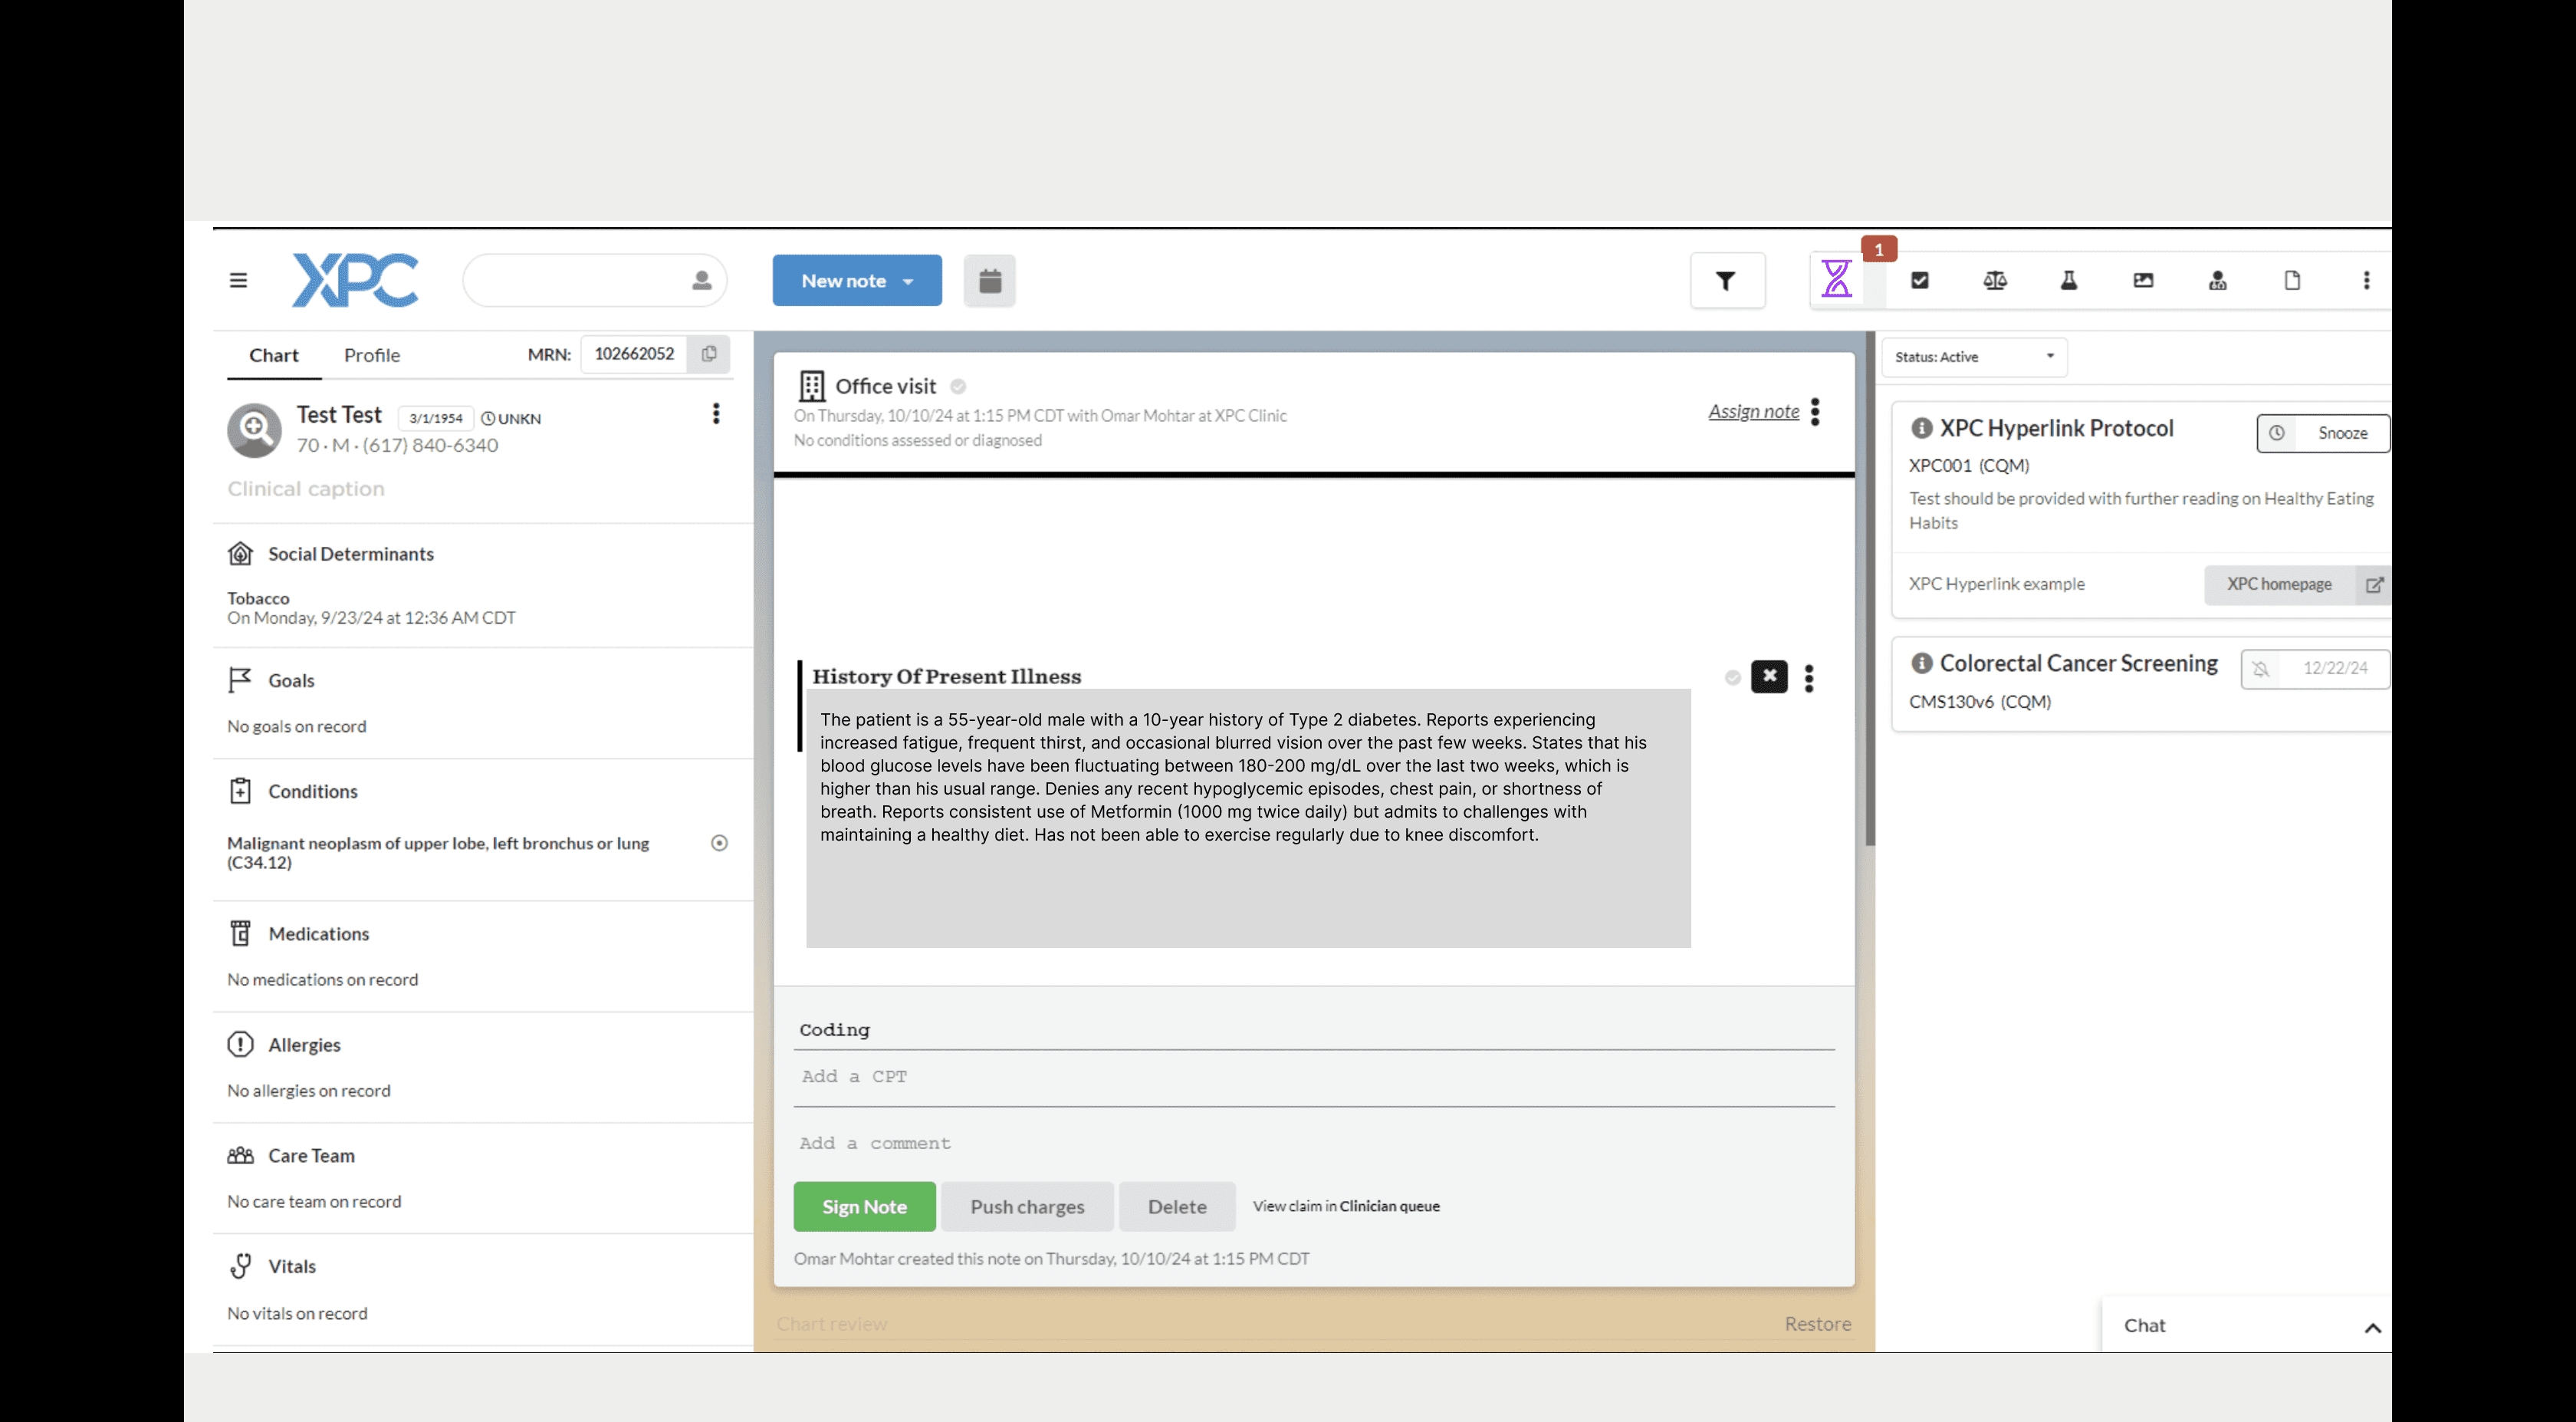Open the lab flask icon

click(2069, 280)
